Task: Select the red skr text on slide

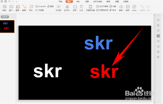Action: tap(104, 71)
